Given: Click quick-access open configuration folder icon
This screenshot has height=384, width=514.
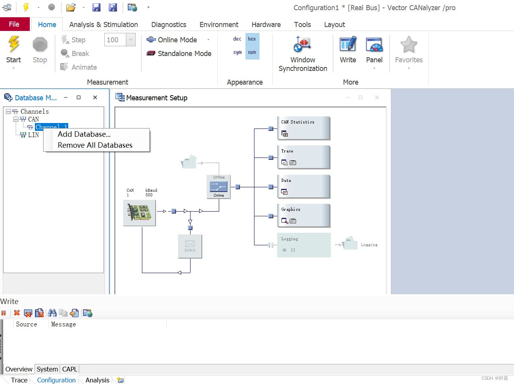Looking at the screenshot, I should (71, 7).
